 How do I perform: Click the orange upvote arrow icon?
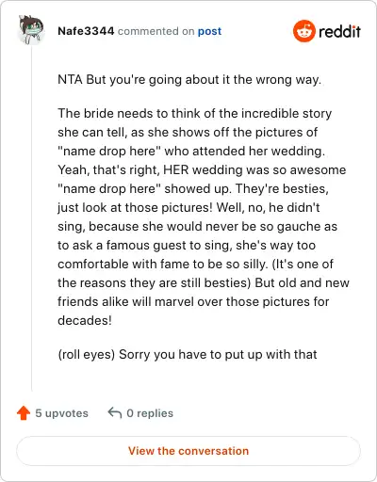(x=24, y=413)
